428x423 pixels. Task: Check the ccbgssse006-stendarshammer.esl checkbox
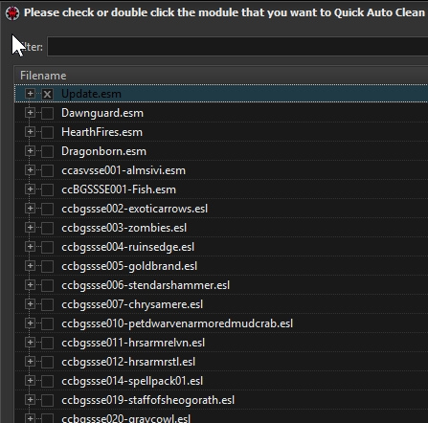point(47,285)
